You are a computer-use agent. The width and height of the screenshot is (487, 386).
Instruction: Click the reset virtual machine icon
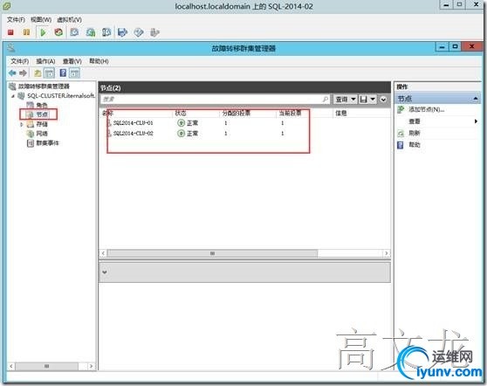[58, 32]
